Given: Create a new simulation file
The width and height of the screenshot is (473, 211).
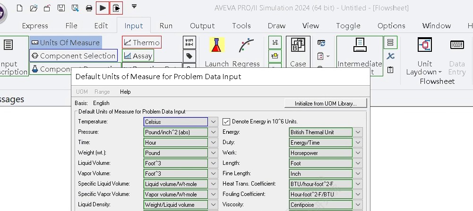Looking at the screenshot, I should tap(19, 8).
